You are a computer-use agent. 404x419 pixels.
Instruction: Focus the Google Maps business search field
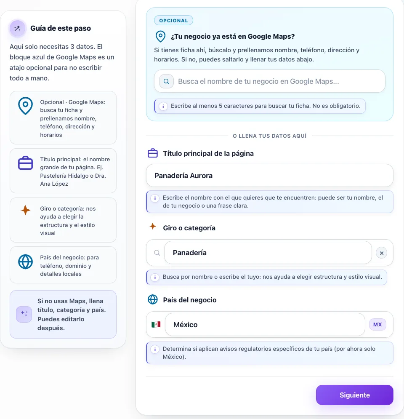(x=270, y=81)
